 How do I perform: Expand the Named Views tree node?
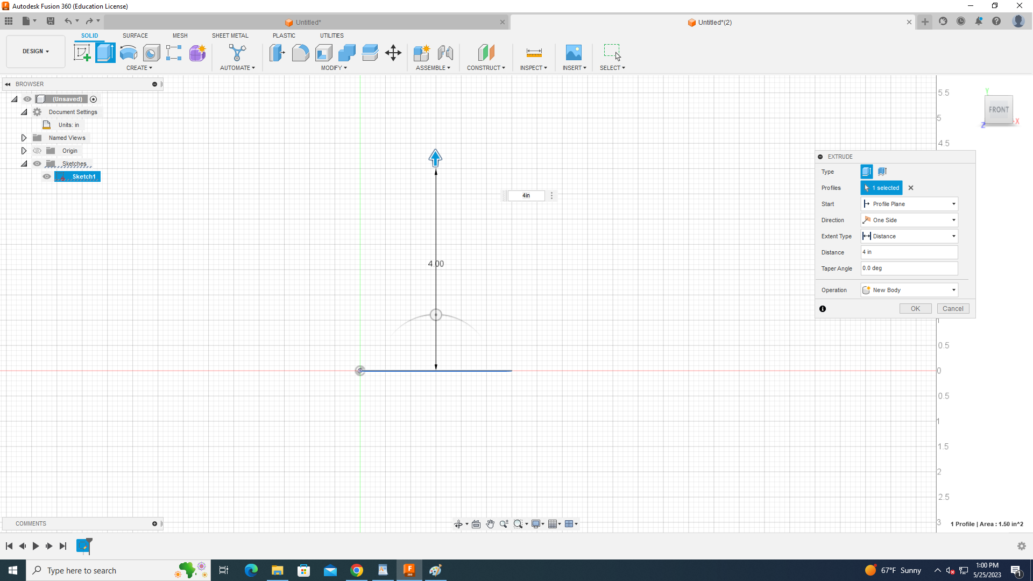click(24, 138)
